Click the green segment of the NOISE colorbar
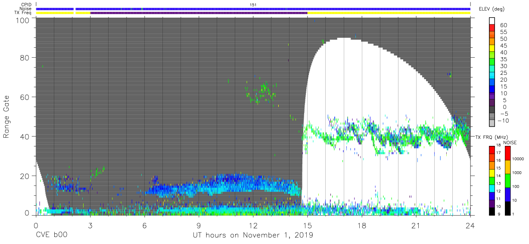The width and height of the screenshot is (529, 244). (508, 180)
